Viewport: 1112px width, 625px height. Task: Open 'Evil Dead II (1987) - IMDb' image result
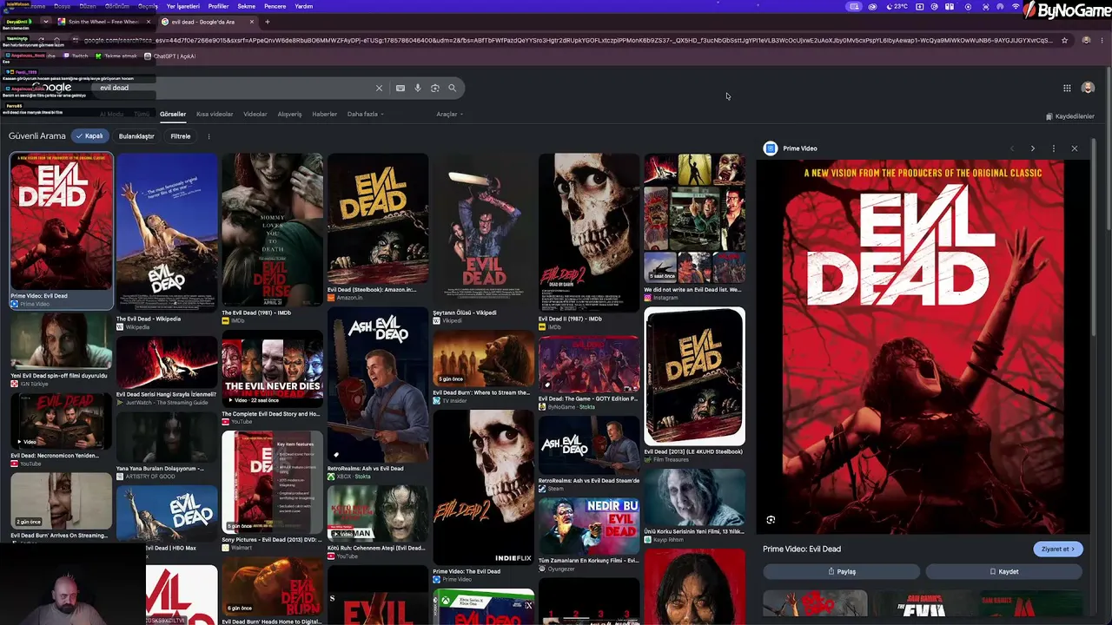[x=589, y=240]
